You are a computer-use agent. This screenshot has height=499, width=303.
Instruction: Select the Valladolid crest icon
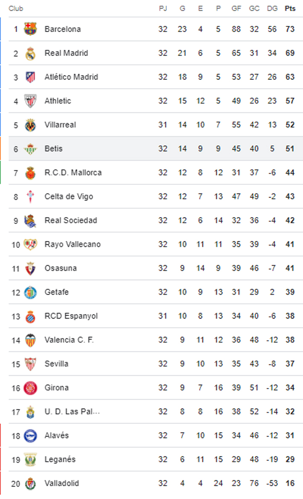(x=30, y=483)
